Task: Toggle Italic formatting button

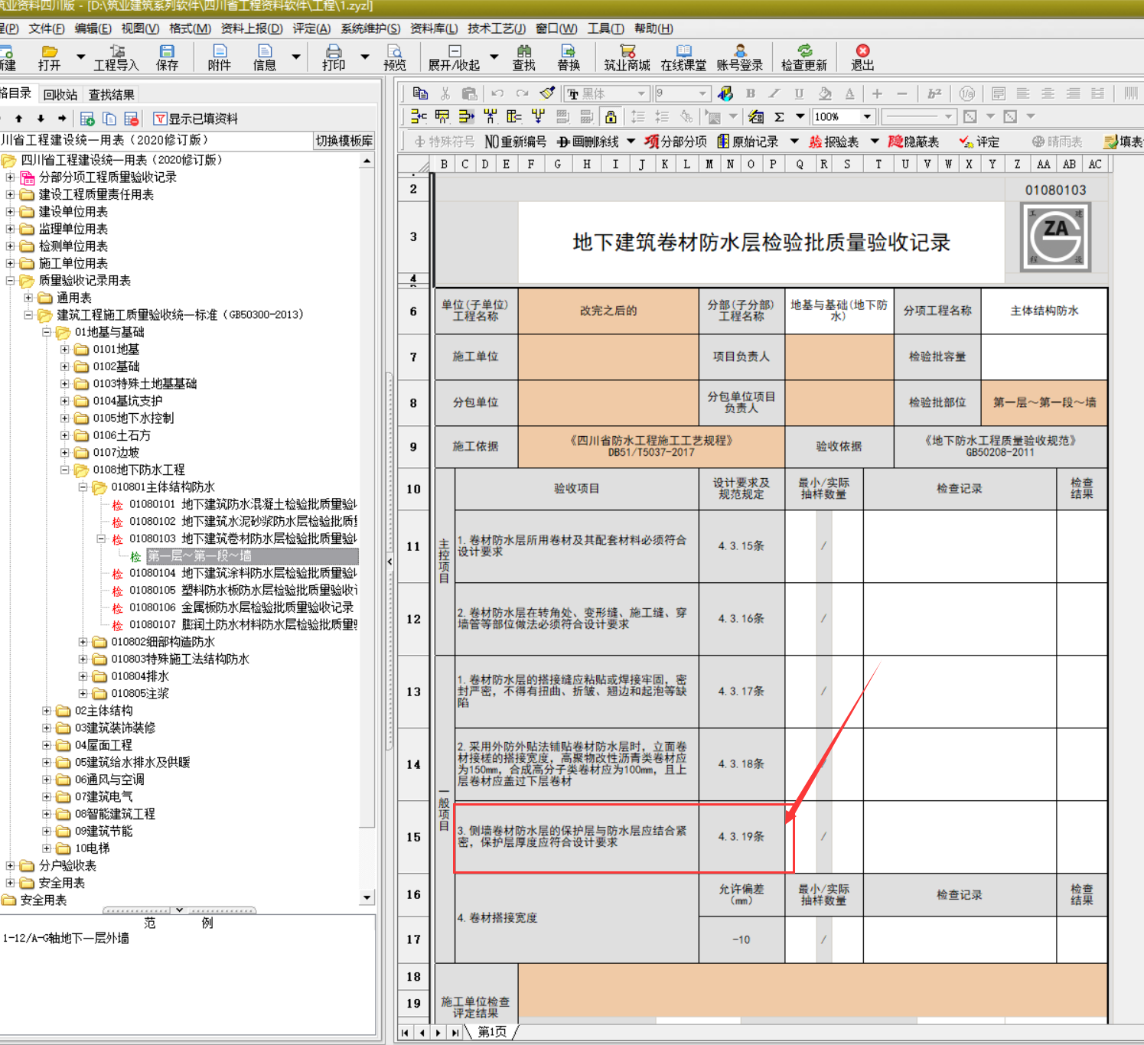Action: 774,93
